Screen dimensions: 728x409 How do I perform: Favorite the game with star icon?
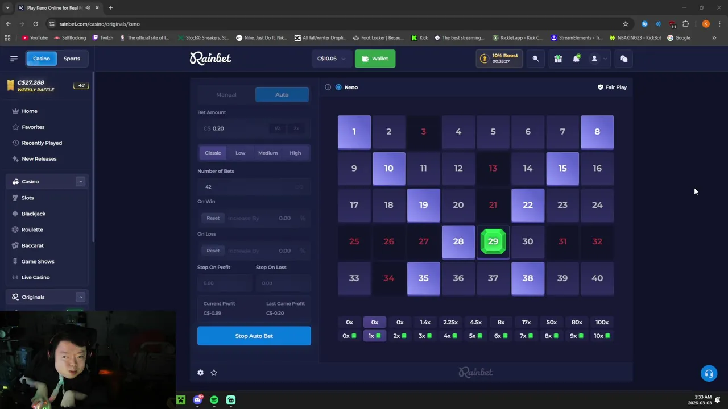pos(214,373)
